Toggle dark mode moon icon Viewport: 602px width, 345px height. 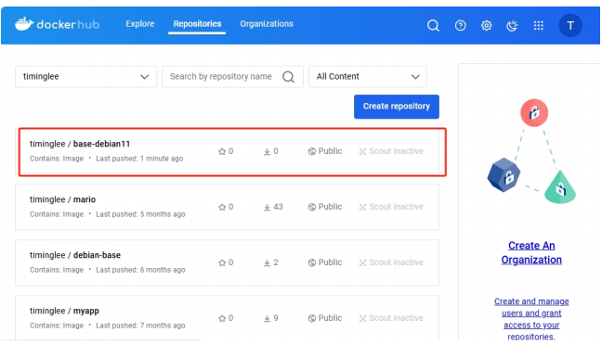coord(512,25)
